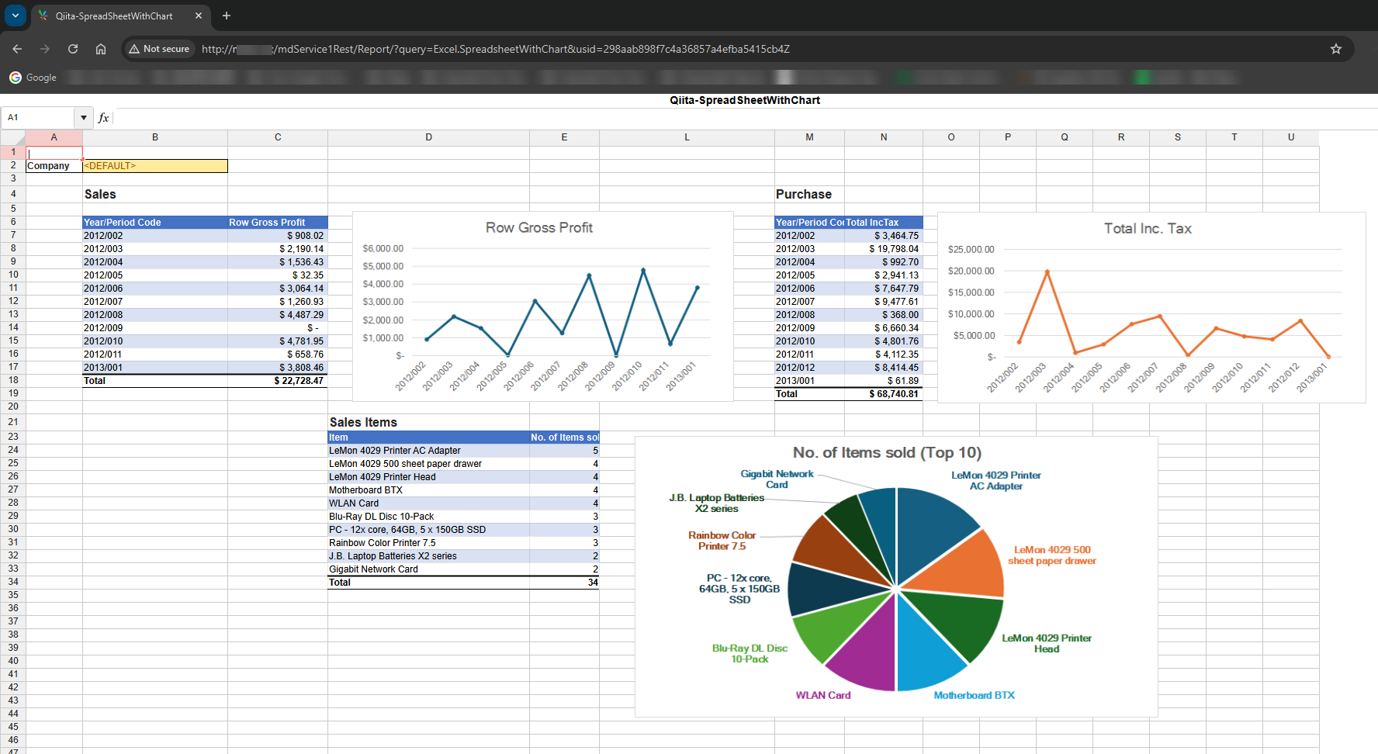Click the Item column header cell
This screenshot has width=1378, height=754.
429,438
